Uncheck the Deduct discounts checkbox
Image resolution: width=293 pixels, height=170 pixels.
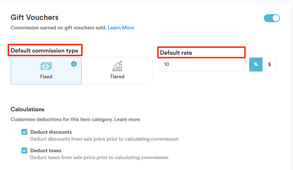coord(24,132)
